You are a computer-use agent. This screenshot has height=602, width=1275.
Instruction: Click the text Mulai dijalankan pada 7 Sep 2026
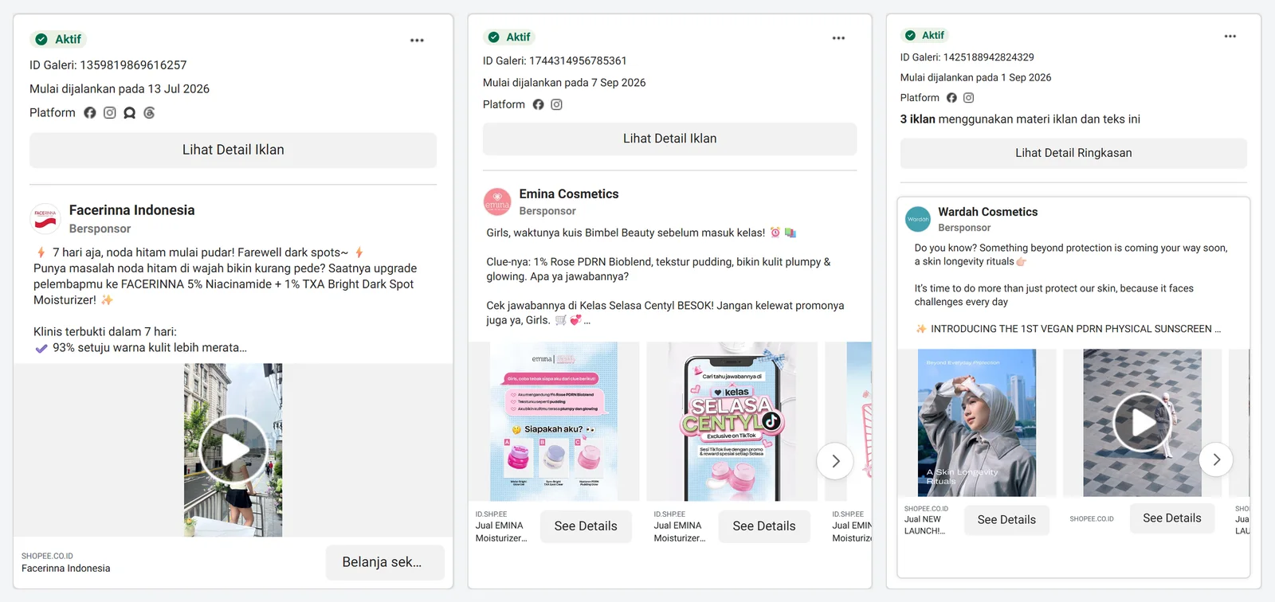click(564, 83)
